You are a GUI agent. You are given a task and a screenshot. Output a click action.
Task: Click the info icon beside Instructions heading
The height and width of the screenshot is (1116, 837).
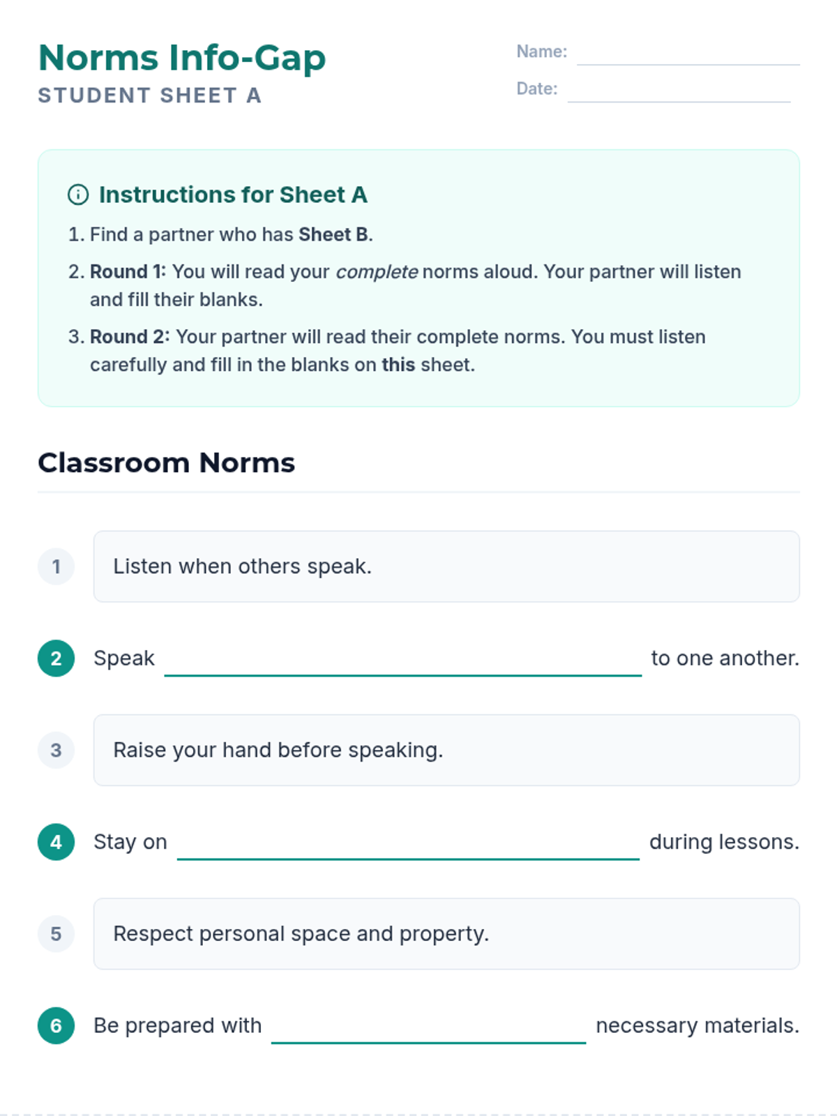click(x=78, y=195)
